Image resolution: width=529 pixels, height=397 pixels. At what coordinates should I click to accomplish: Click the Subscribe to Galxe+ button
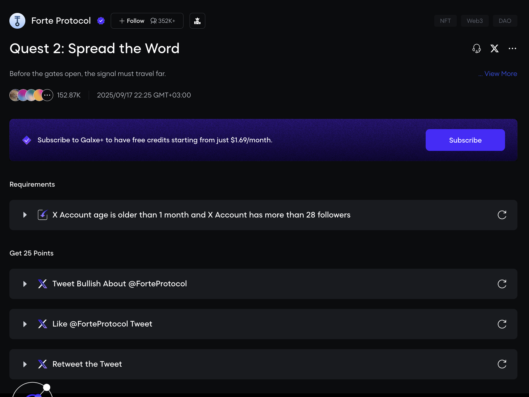[x=465, y=140]
